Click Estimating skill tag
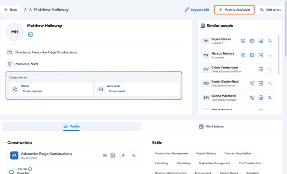The width and height of the screenshot is (287, 174). (x=161, y=163)
